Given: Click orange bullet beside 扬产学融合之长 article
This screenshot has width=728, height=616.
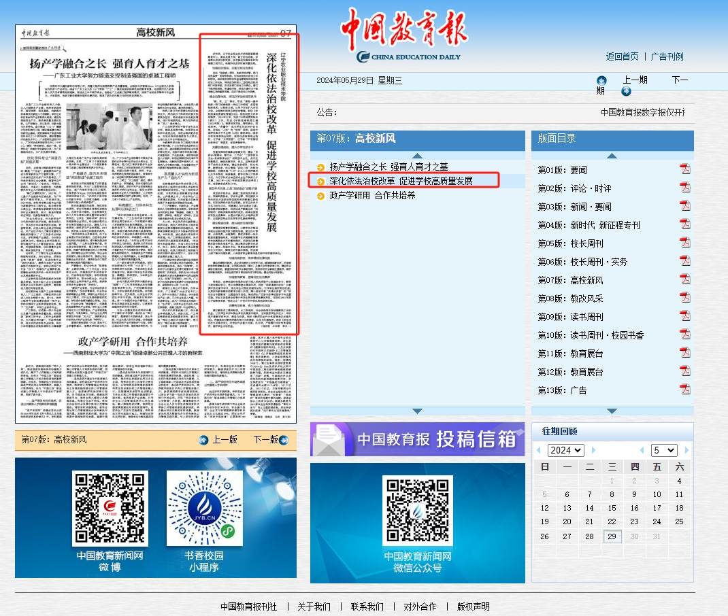Looking at the screenshot, I should pos(320,167).
